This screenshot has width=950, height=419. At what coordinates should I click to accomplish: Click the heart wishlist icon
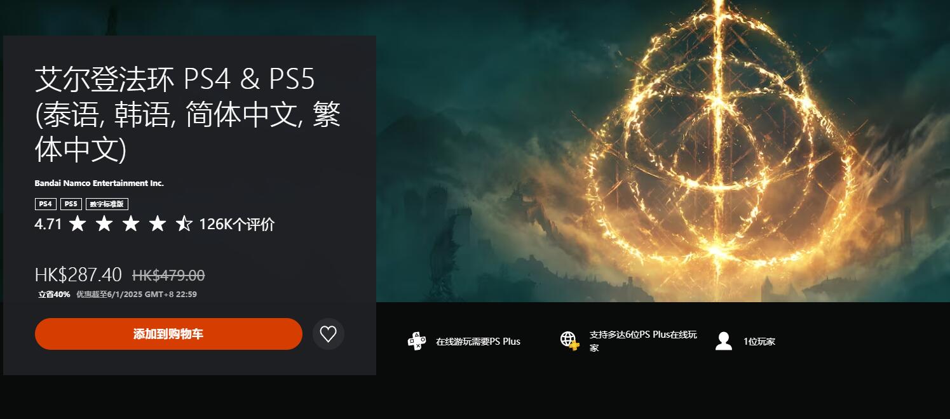point(329,334)
